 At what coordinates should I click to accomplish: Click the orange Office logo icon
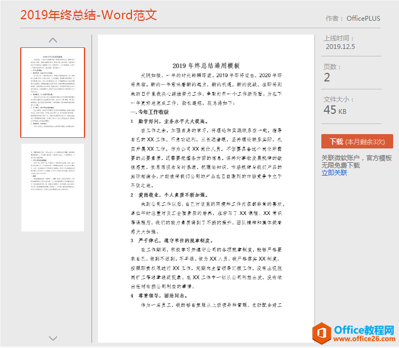(321, 333)
